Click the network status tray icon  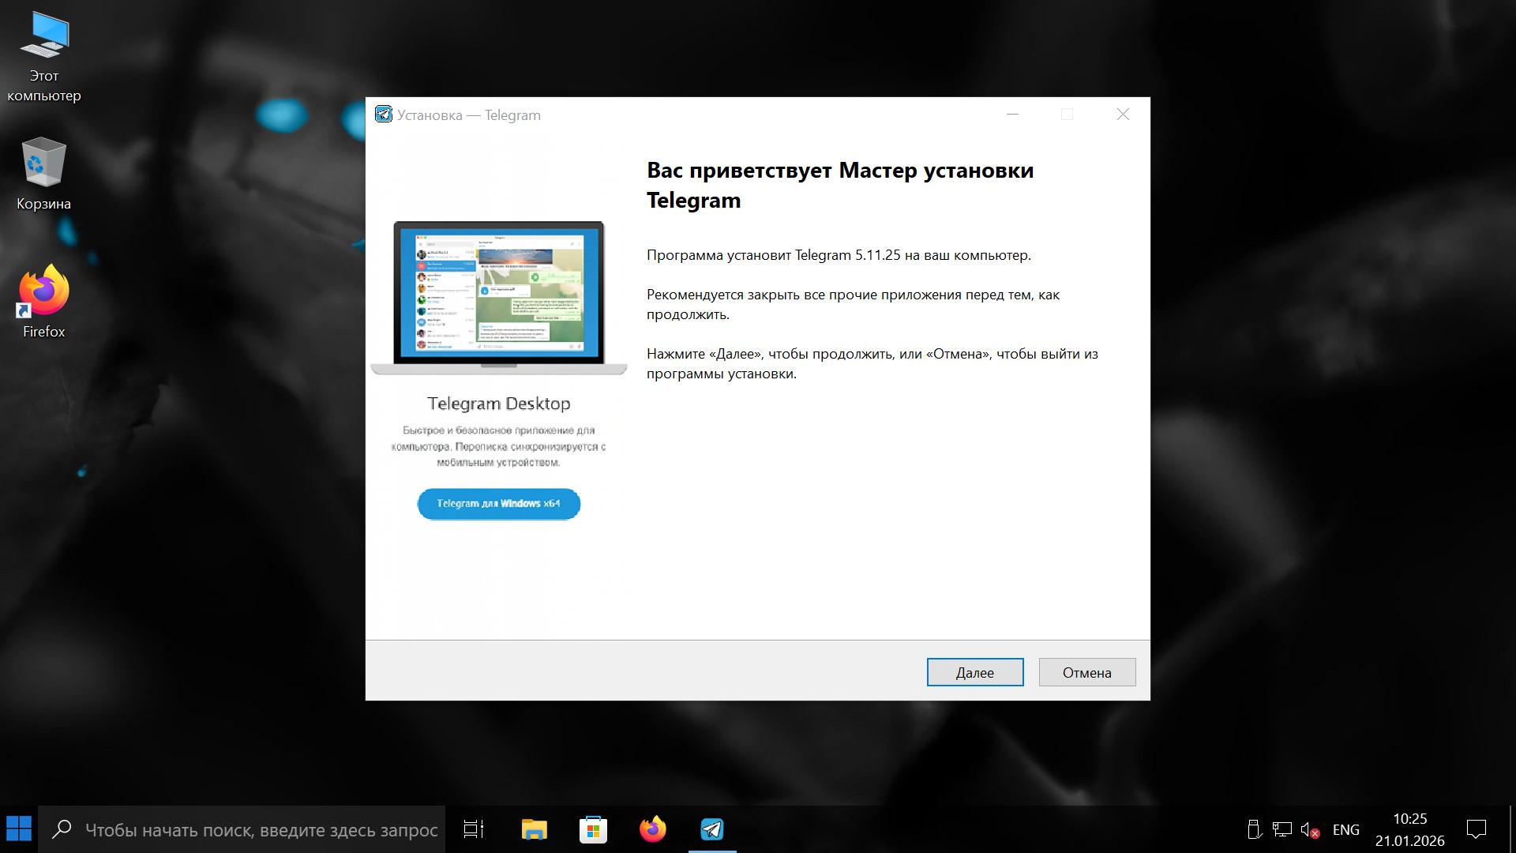1281,830
